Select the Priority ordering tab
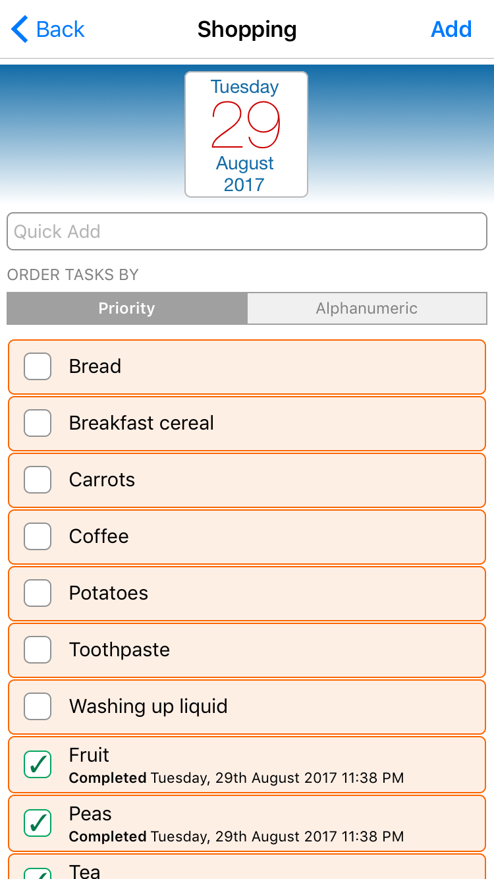494x879 pixels. point(127,308)
